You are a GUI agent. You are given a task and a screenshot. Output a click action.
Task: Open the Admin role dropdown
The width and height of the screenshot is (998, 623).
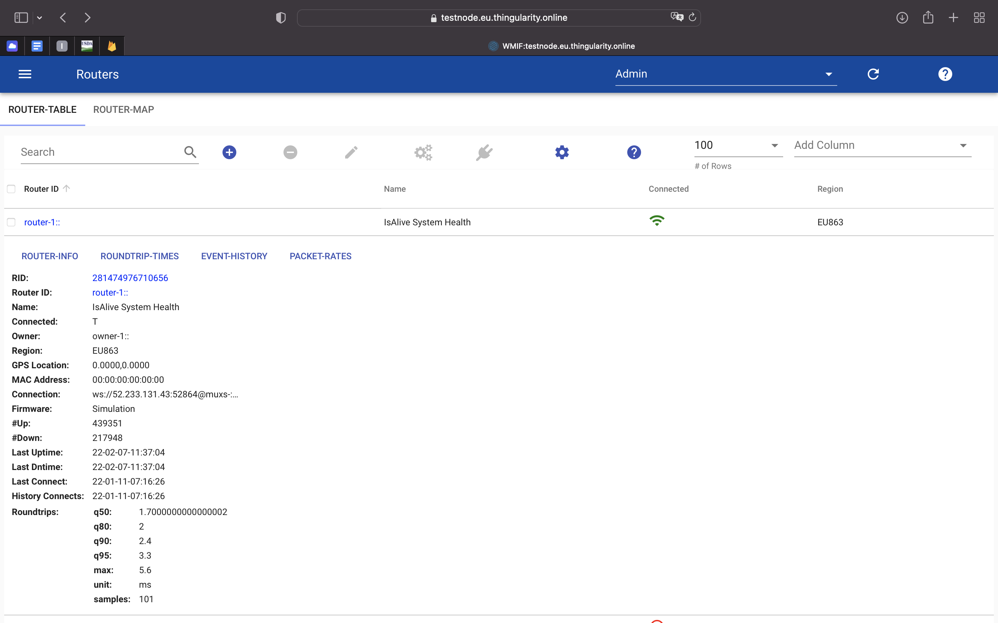coord(725,74)
